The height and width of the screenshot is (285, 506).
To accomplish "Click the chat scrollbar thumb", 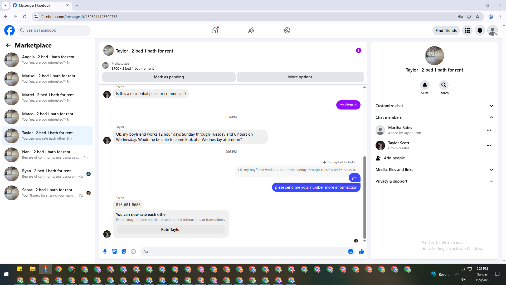I will (365, 197).
